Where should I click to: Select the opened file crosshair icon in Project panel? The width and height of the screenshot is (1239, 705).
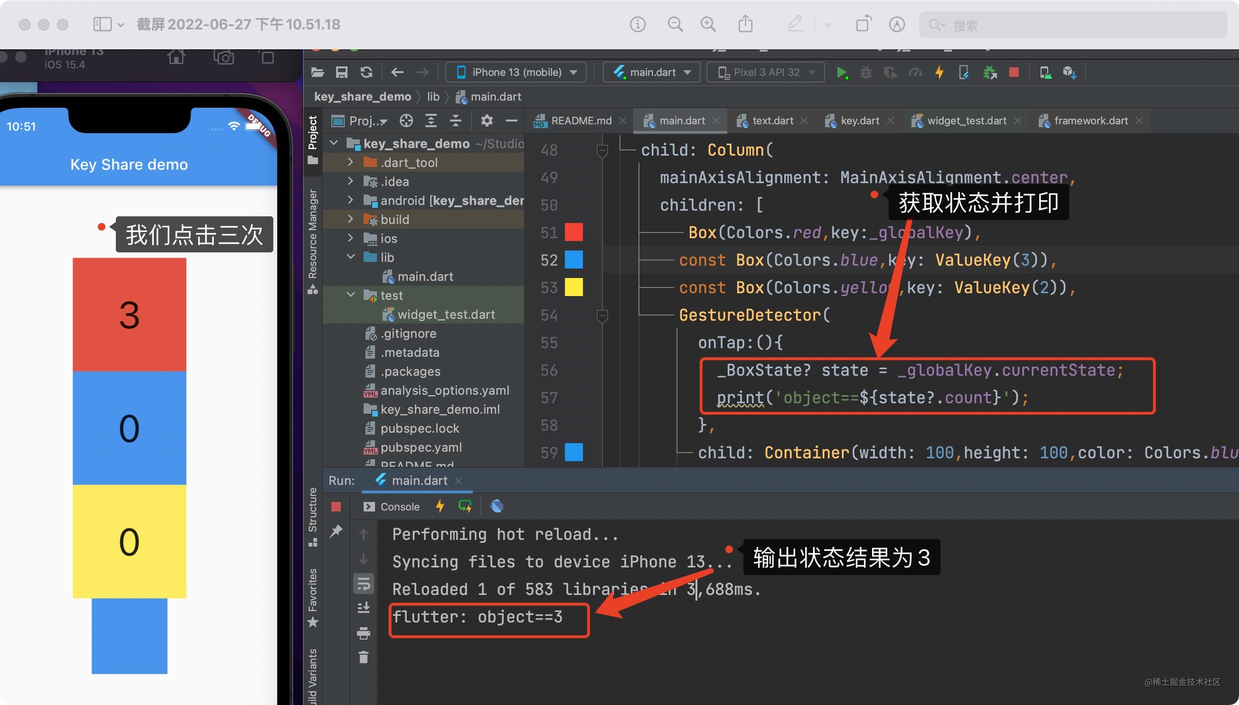pyautogui.click(x=406, y=121)
